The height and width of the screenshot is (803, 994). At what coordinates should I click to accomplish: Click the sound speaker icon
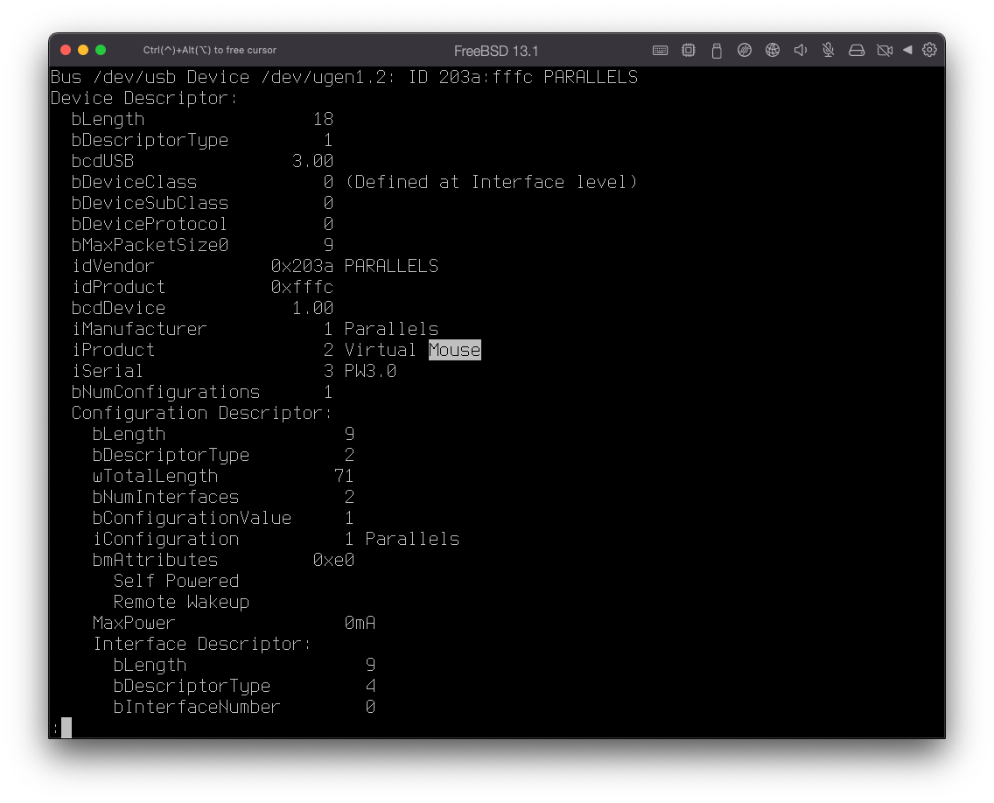tap(800, 50)
